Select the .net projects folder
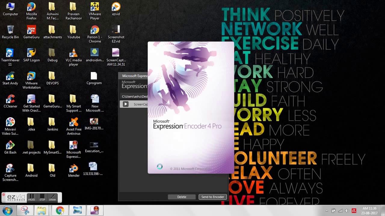This screenshot has height=216, width=385. coord(31,148)
